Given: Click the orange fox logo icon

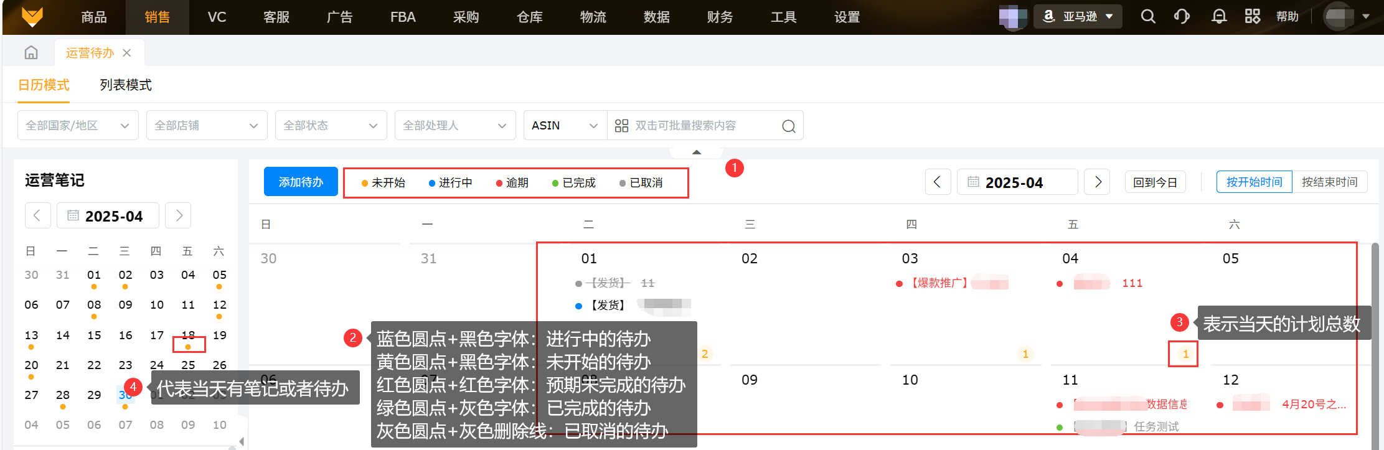Looking at the screenshot, I should [x=32, y=17].
